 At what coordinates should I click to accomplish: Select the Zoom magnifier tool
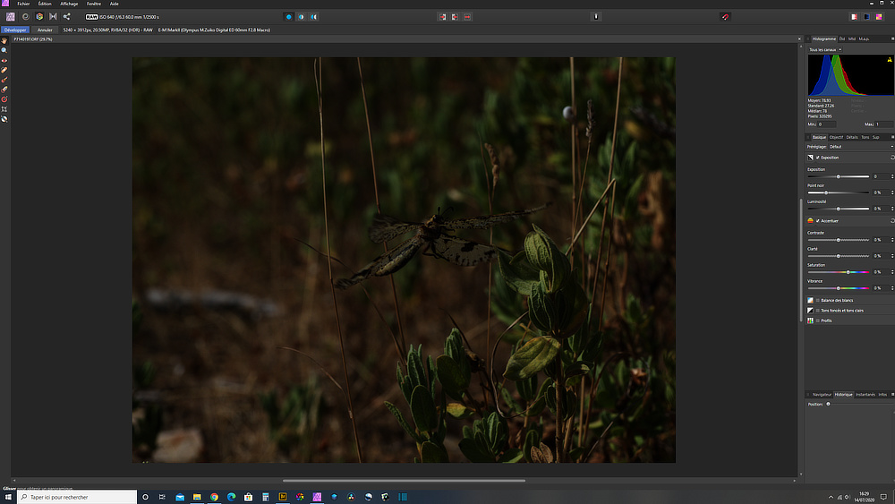pos(4,50)
